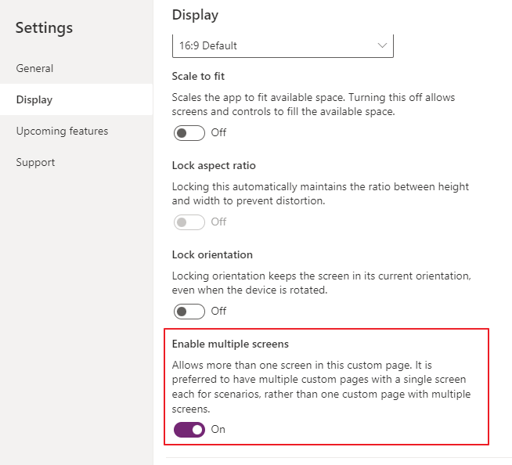Click the Off label beside Lock aspect ratio

coord(218,222)
